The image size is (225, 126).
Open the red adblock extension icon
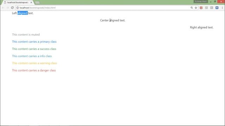[x=201, y=8]
